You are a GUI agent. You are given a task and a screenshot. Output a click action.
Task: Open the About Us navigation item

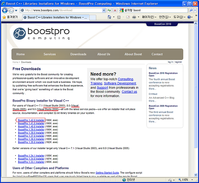point(104,54)
